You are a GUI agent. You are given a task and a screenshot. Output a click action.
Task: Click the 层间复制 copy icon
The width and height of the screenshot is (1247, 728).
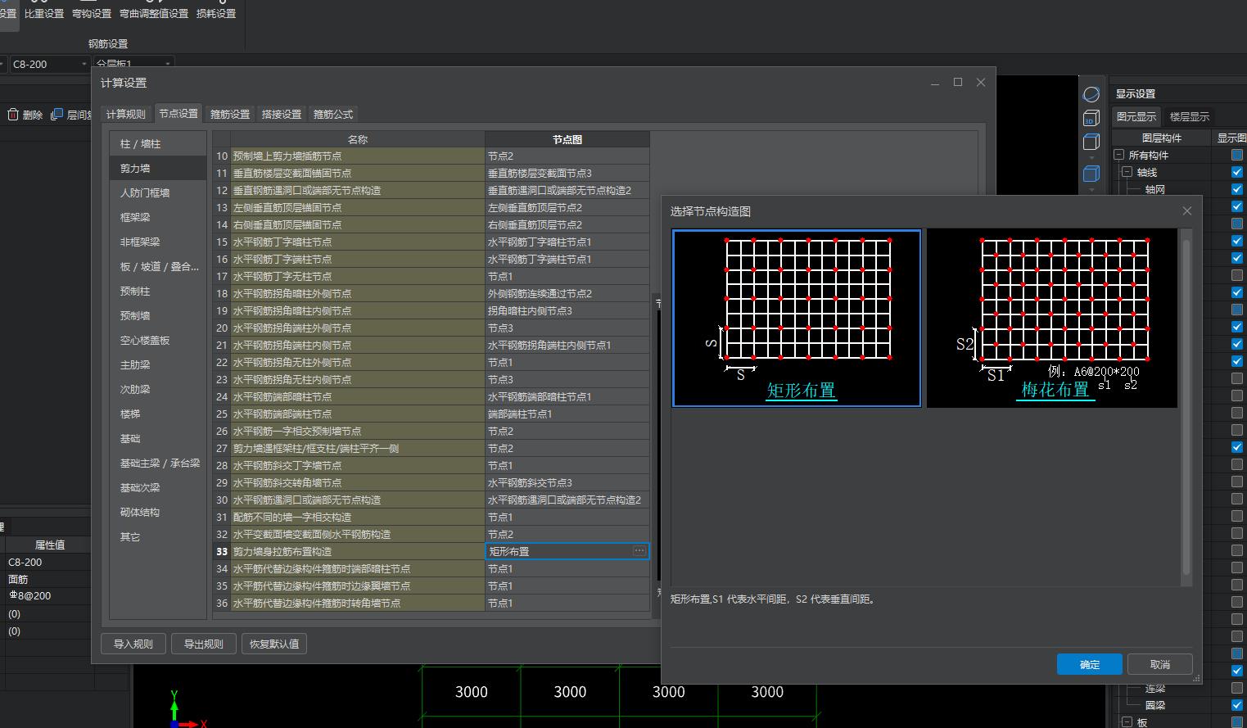(56, 115)
